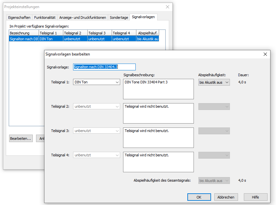Click the Signalvorlage name field
The width and height of the screenshot is (276, 205).
104,67
